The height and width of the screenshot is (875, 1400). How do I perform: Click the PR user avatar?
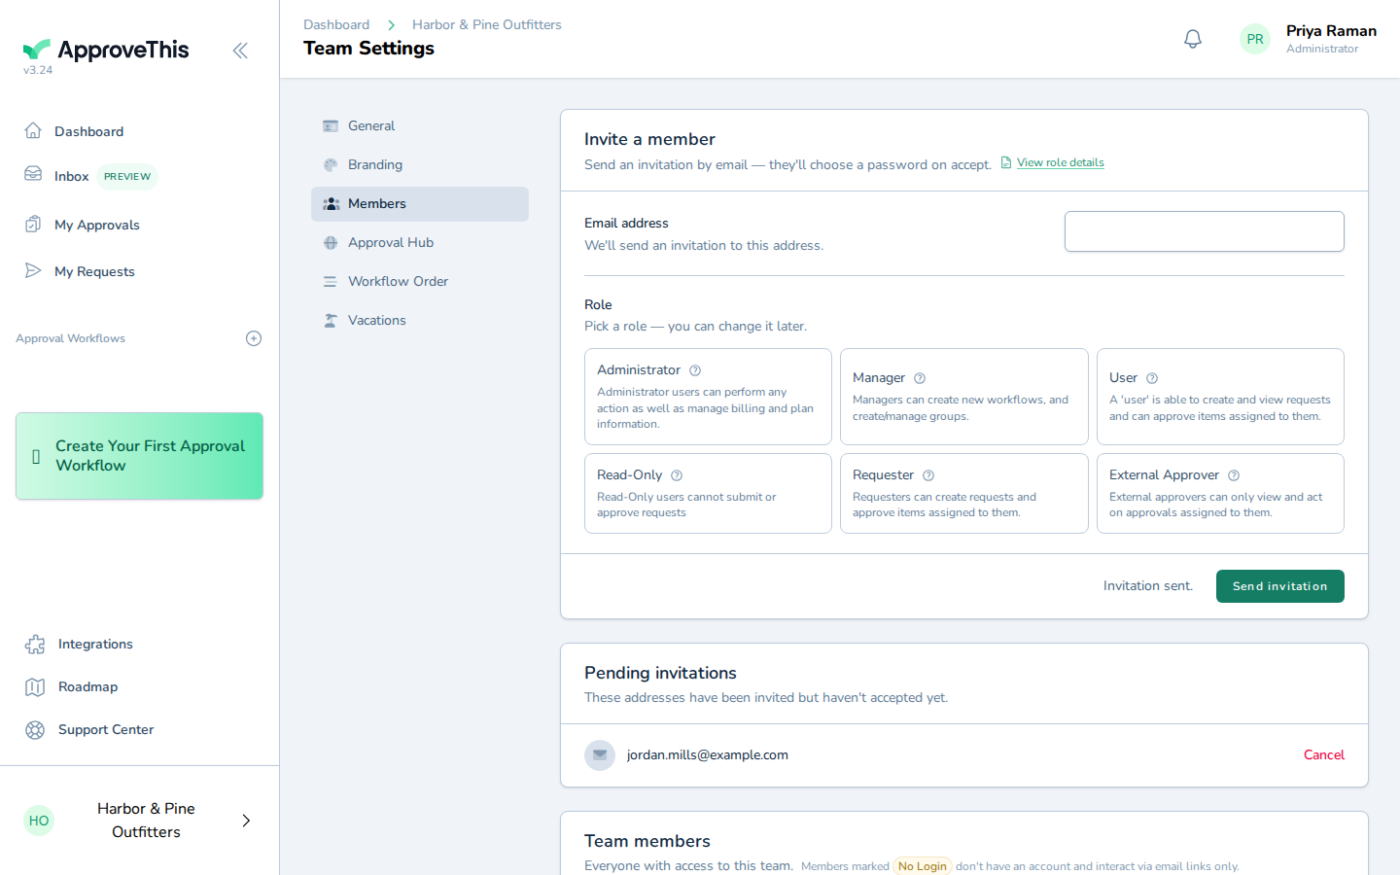click(1255, 39)
